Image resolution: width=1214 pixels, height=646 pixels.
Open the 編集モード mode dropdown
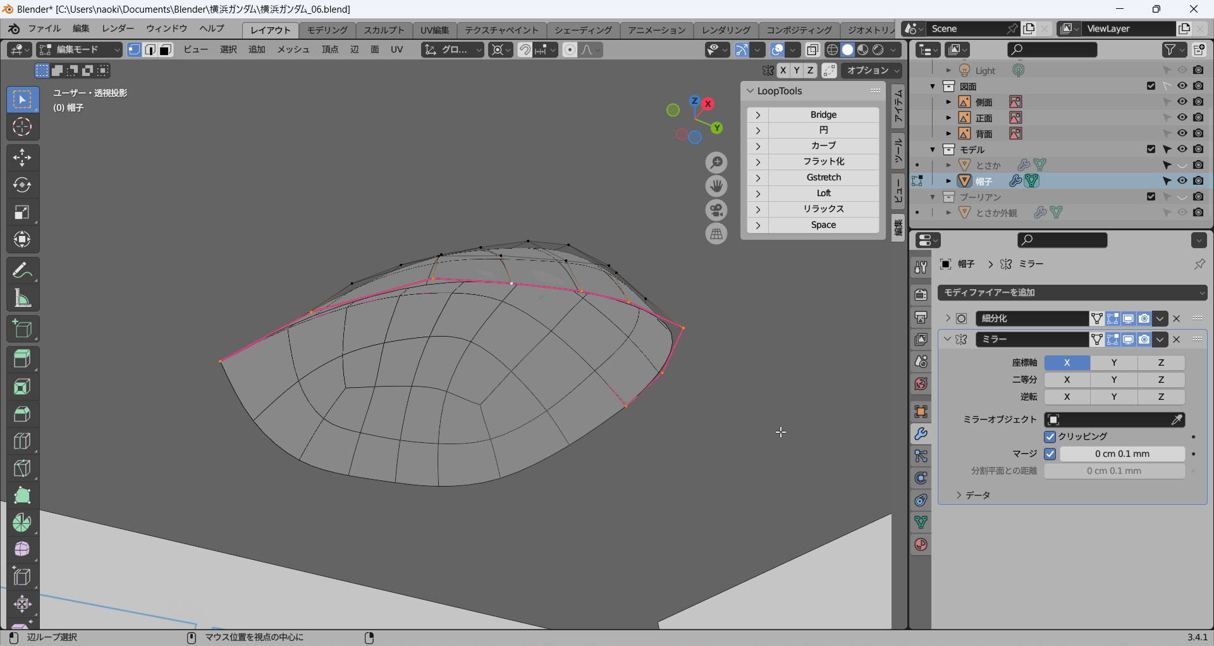79,50
